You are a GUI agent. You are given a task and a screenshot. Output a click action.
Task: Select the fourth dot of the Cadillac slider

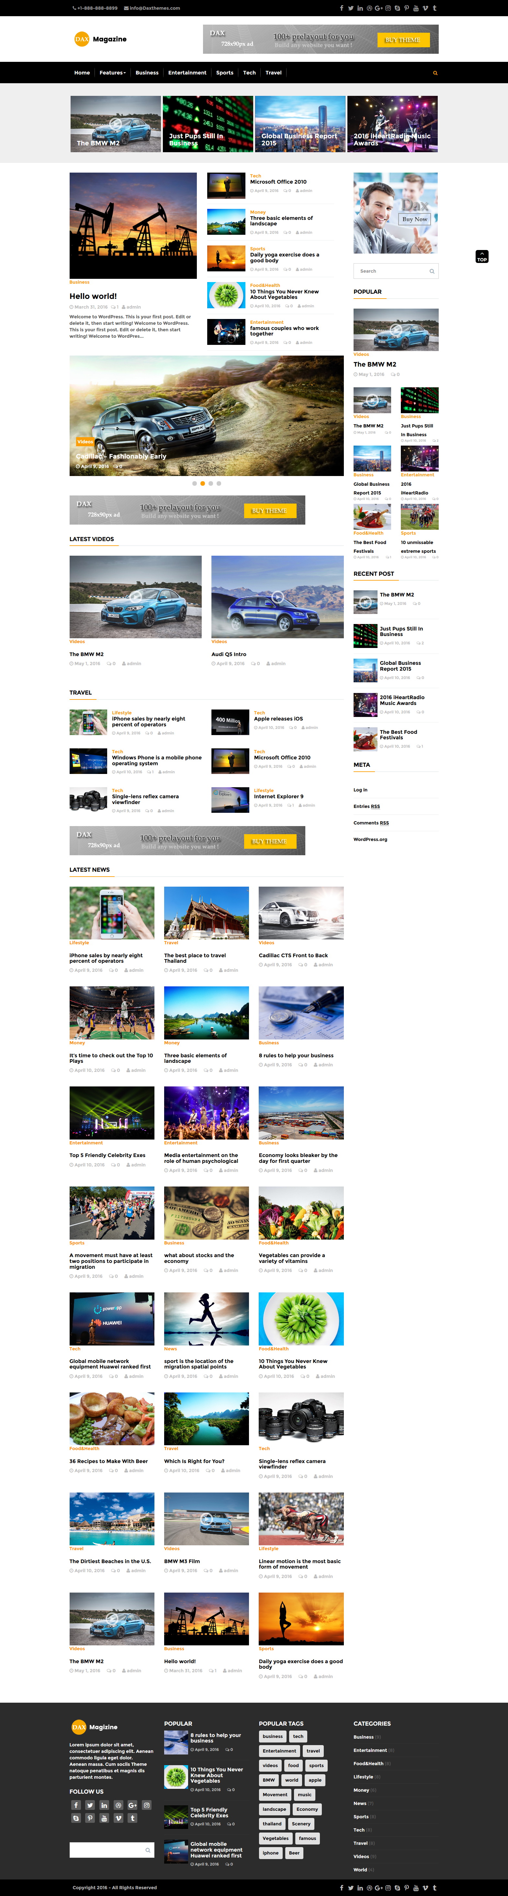click(219, 483)
